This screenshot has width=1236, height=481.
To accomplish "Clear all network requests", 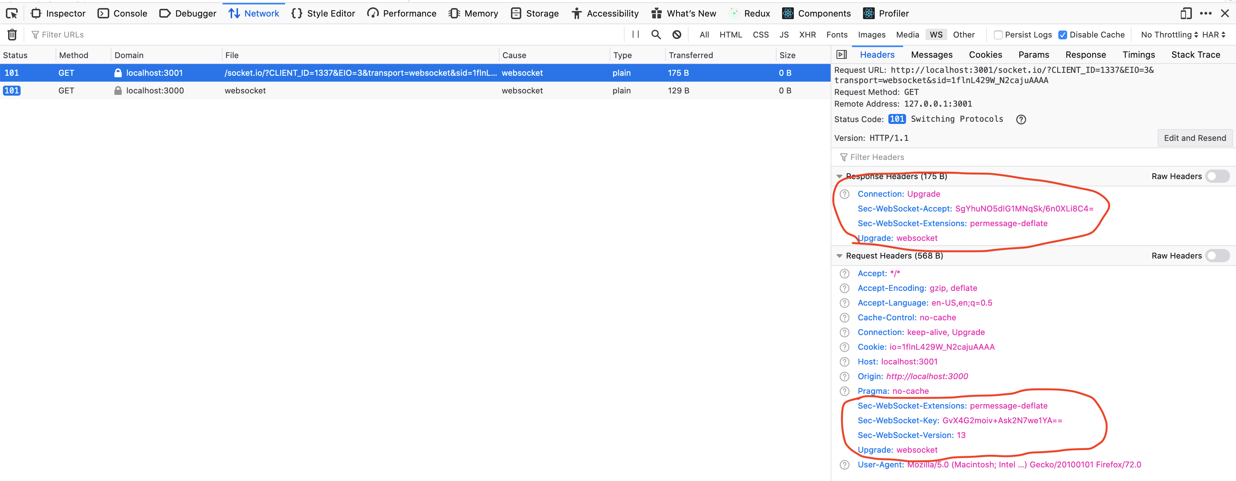I will click(12, 34).
